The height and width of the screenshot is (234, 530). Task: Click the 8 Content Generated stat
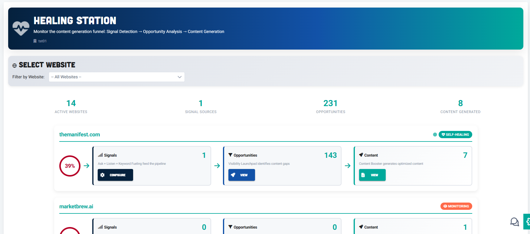pyautogui.click(x=460, y=107)
